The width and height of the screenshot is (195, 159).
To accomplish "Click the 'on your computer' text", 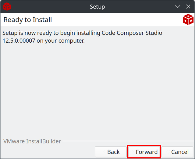I will click(x=61, y=41).
